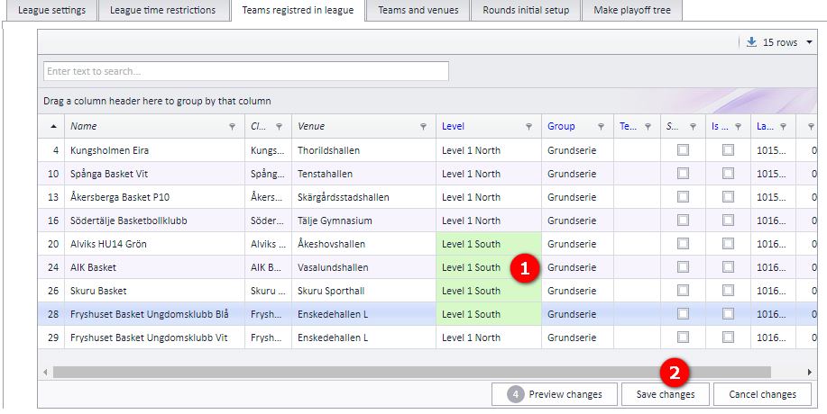Open the filter icon on Venue column
The image size is (827, 414).
point(423,127)
